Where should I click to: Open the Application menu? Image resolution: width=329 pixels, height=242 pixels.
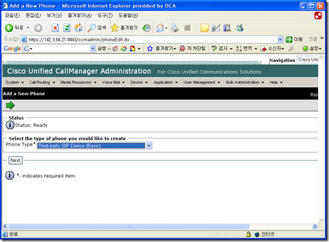(x=166, y=83)
